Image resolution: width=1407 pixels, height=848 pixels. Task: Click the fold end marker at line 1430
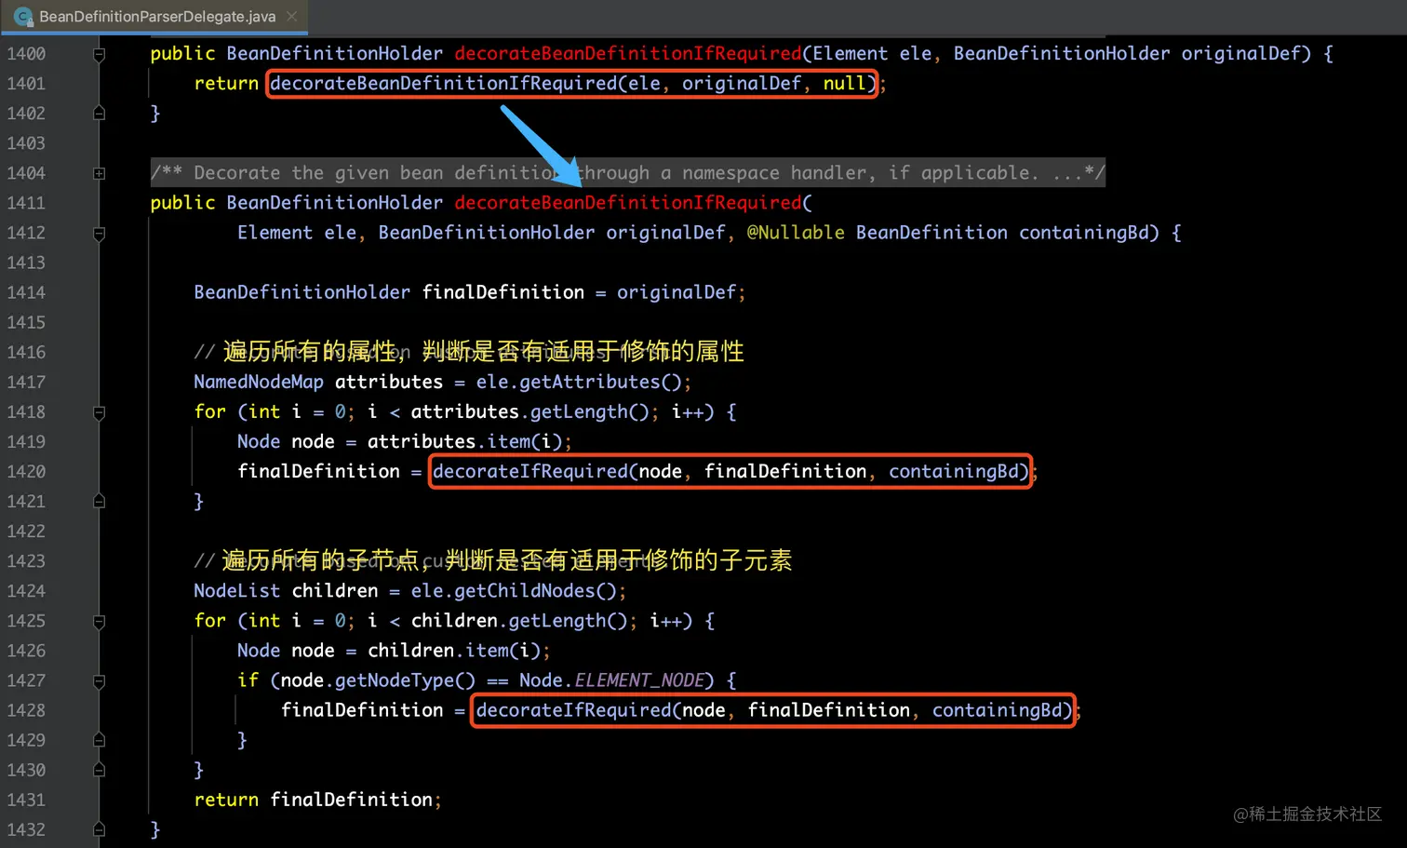[x=99, y=770]
